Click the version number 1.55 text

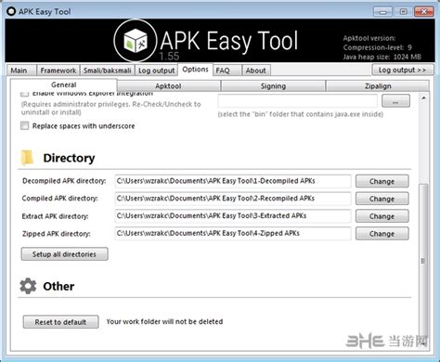pos(169,57)
